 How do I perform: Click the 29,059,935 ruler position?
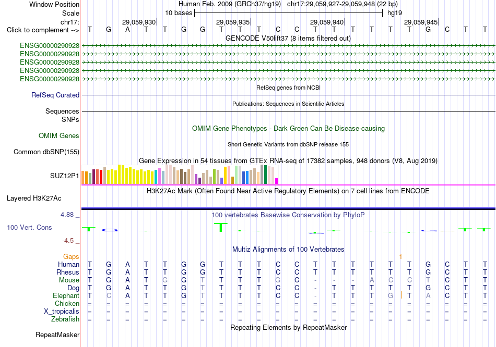point(233,22)
